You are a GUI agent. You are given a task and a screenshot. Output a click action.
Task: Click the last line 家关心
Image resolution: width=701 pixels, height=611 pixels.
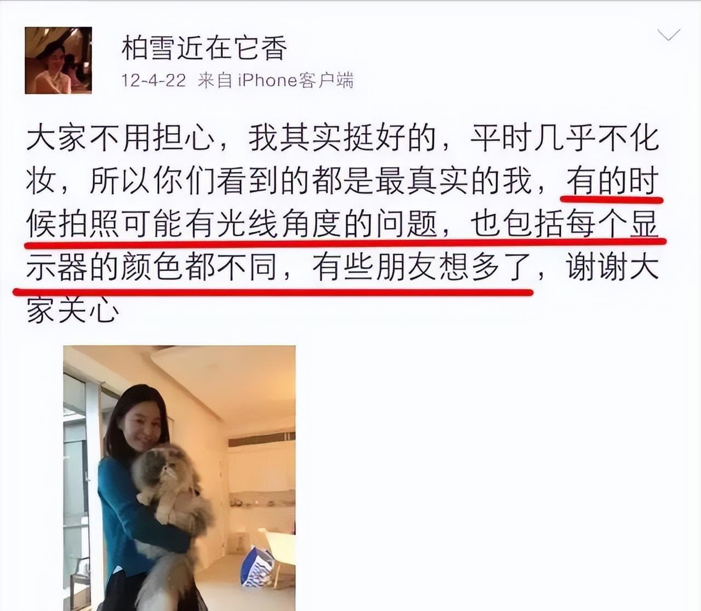[73, 311]
